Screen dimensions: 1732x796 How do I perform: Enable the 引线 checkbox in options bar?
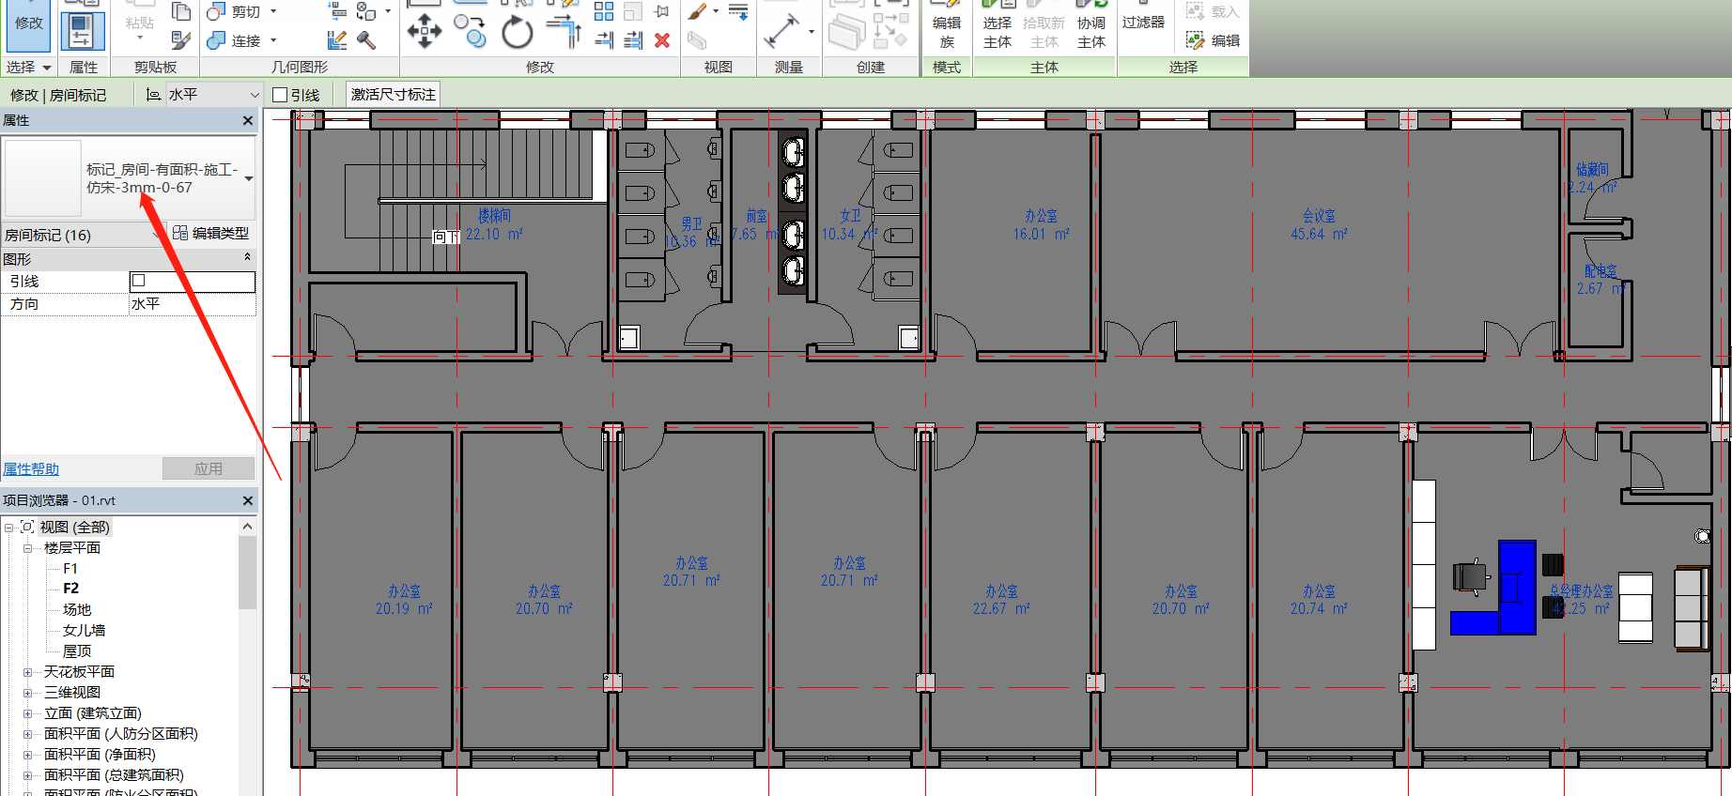tap(280, 95)
